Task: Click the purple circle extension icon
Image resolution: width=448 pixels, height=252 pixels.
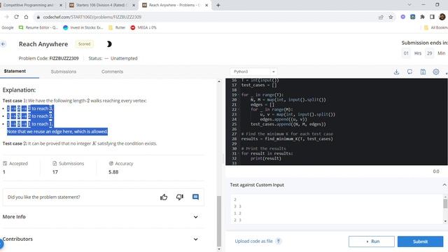Action: pyautogui.click(x=403, y=17)
